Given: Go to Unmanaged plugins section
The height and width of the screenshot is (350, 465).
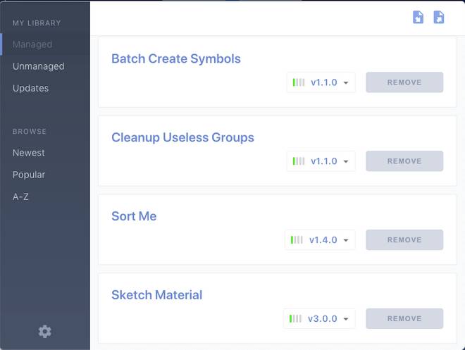Looking at the screenshot, I should pyautogui.click(x=38, y=66).
